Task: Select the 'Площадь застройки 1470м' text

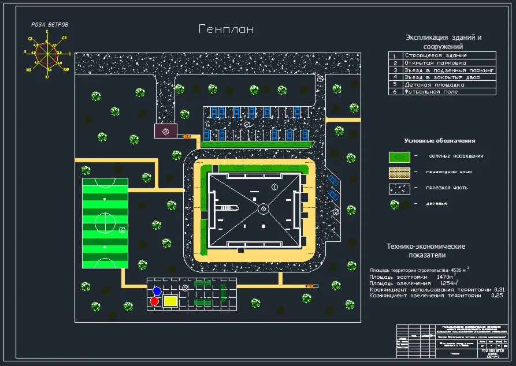Action: point(411,277)
